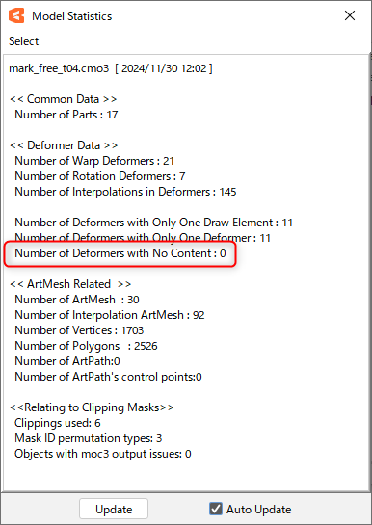Viewport: 372px width, 525px height.
Task: Click the Number of Polygons line
Action: coord(86,346)
